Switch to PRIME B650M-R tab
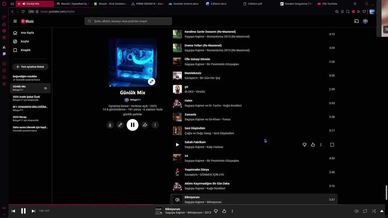 (148, 4)
